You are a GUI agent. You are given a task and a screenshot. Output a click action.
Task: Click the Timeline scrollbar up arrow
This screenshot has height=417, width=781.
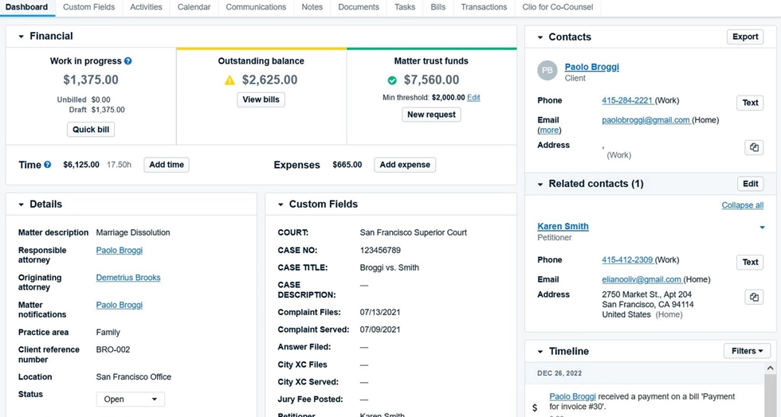[770, 369]
